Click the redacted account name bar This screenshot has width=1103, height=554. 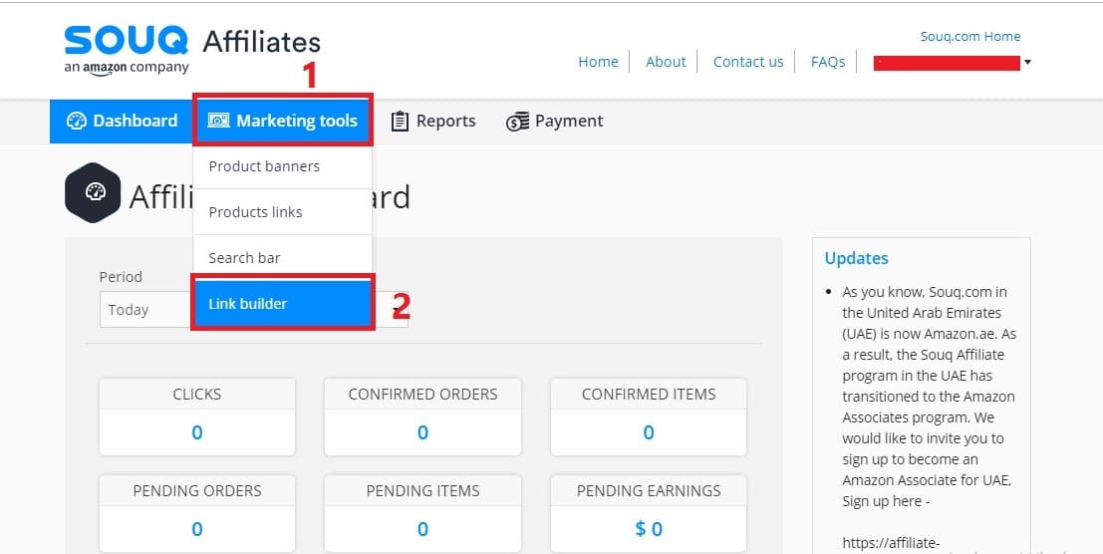pyautogui.click(x=947, y=64)
